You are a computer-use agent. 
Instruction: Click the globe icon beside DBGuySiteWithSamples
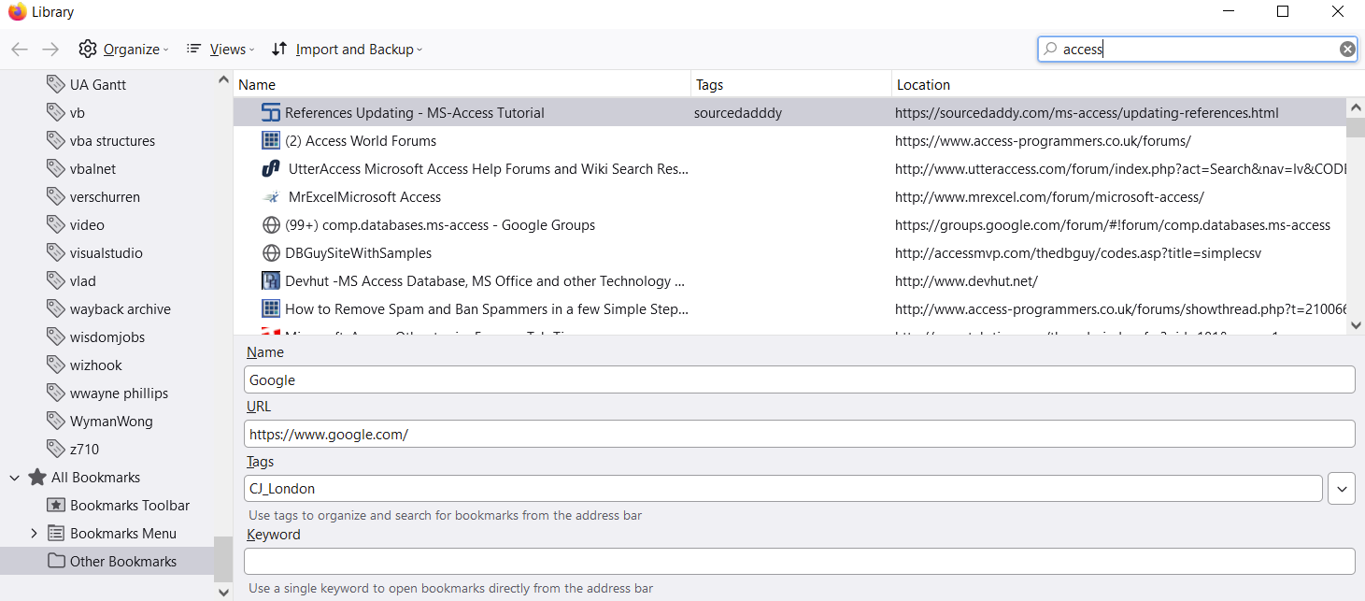point(271,253)
